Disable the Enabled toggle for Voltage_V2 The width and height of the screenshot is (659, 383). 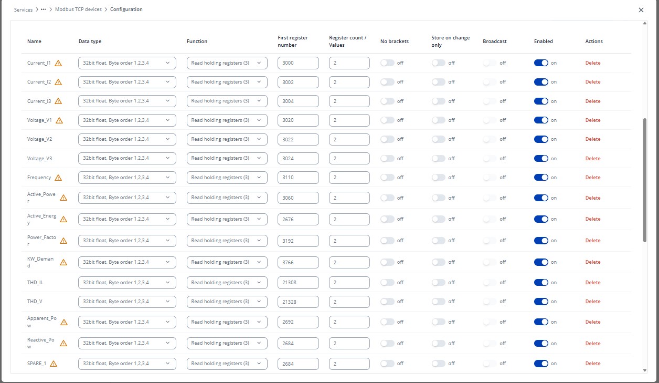click(x=541, y=139)
